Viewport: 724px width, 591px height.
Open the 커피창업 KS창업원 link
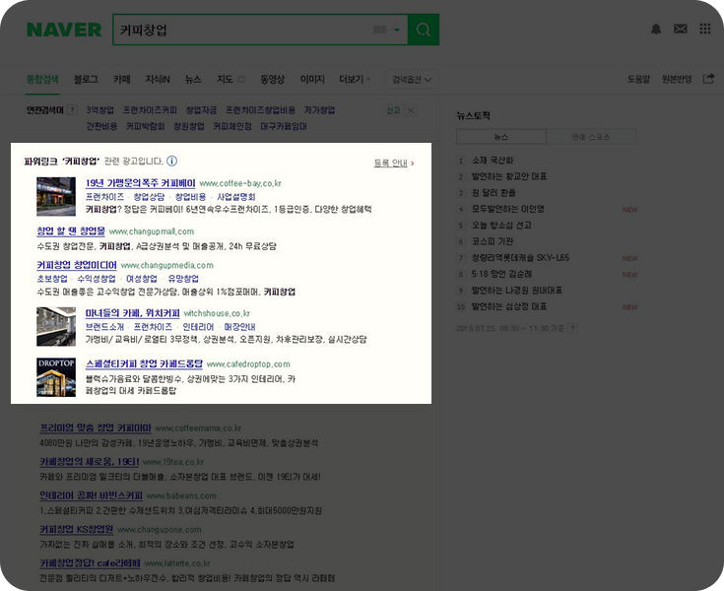(77, 529)
